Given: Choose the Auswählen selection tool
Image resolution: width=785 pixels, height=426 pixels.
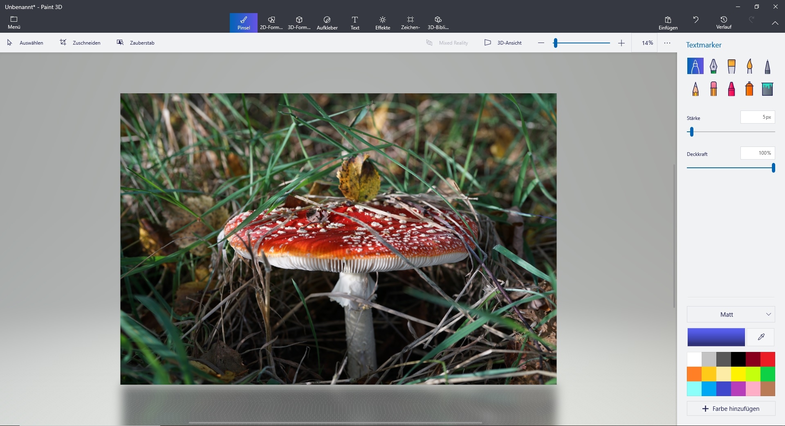Looking at the screenshot, I should (x=25, y=43).
